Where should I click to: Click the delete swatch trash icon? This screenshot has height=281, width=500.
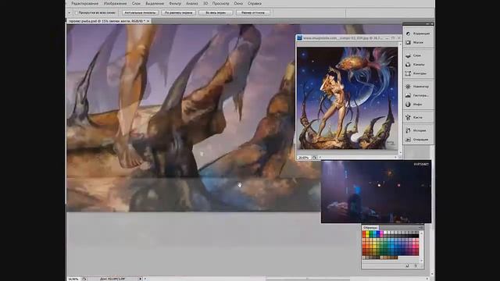point(416,265)
